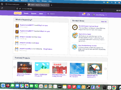121x90 pixels.
Task: Open the Applications Open news link
Action: pos(85,34)
